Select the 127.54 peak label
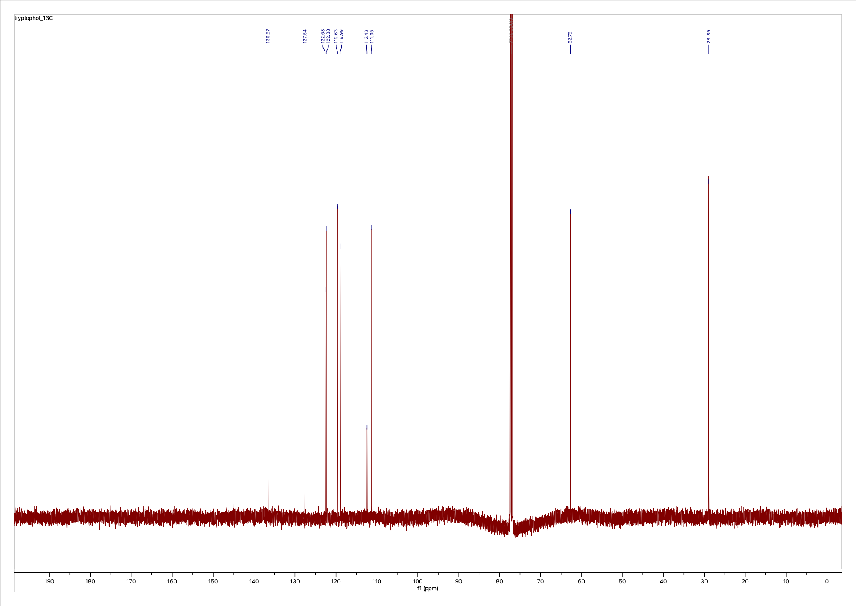Screen dimensions: 856x606 pos(305,36)
